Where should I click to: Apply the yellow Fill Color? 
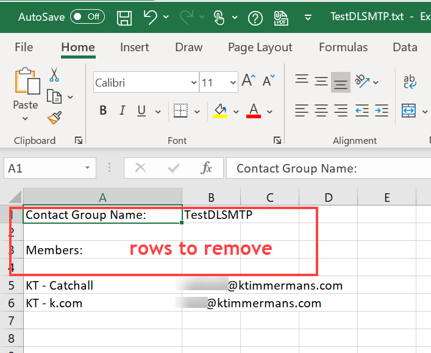tap(220, 111)
